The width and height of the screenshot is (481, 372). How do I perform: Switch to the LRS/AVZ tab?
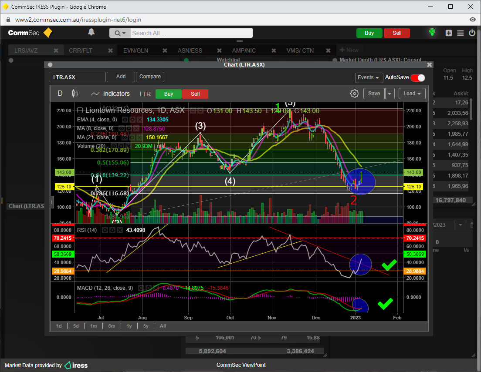pyautogui.click(x=26, y=50)
